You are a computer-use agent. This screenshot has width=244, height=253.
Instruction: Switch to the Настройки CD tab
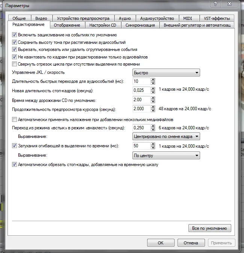[x=103, y=25]
